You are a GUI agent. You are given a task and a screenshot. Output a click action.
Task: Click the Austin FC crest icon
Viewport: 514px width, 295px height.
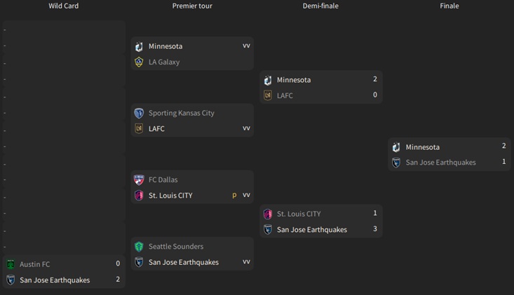pyautogui.click(x=11, y=264)
